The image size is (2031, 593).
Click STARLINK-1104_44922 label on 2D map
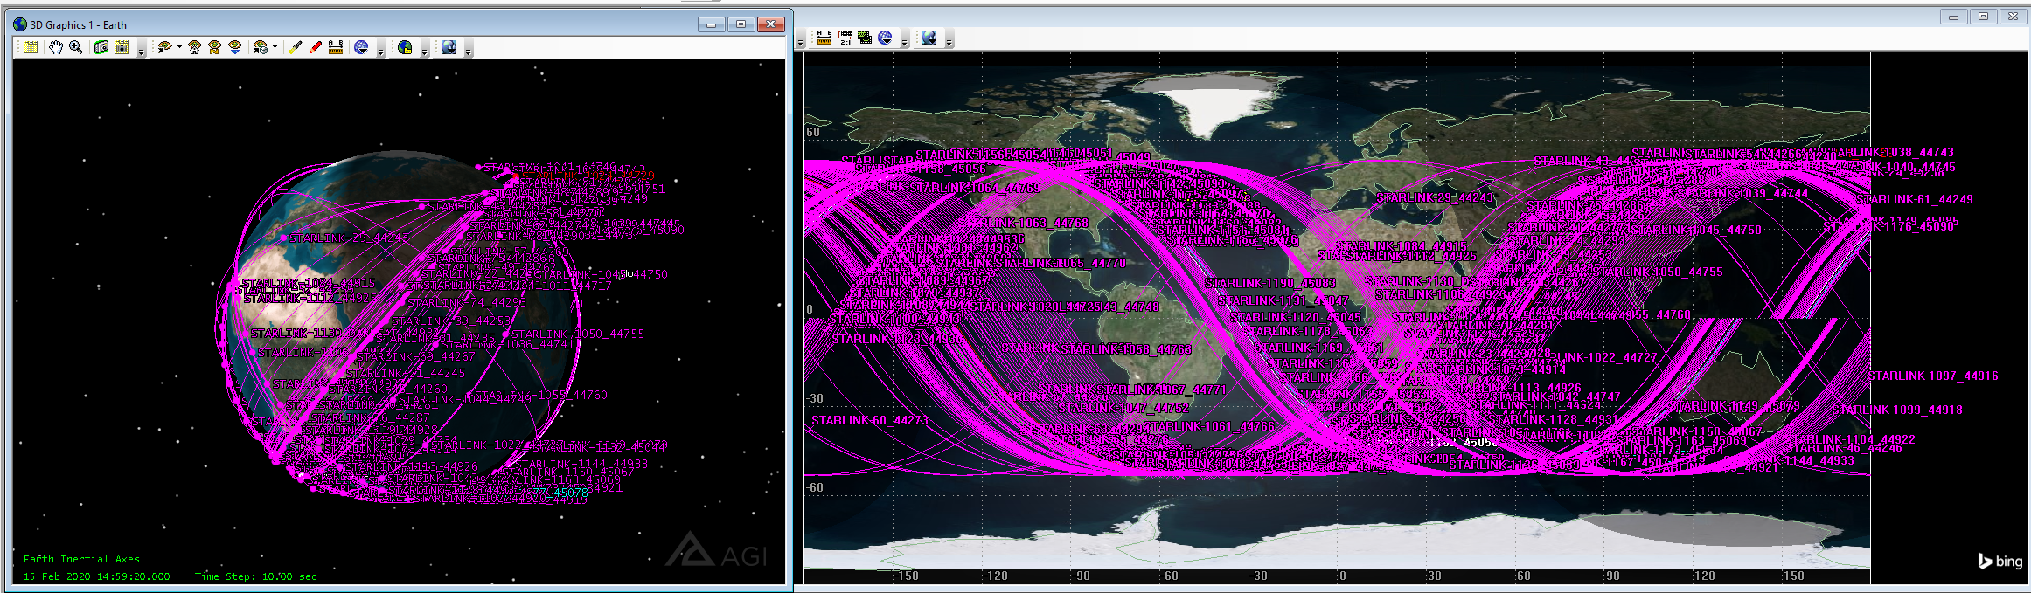pos(1850,439)
